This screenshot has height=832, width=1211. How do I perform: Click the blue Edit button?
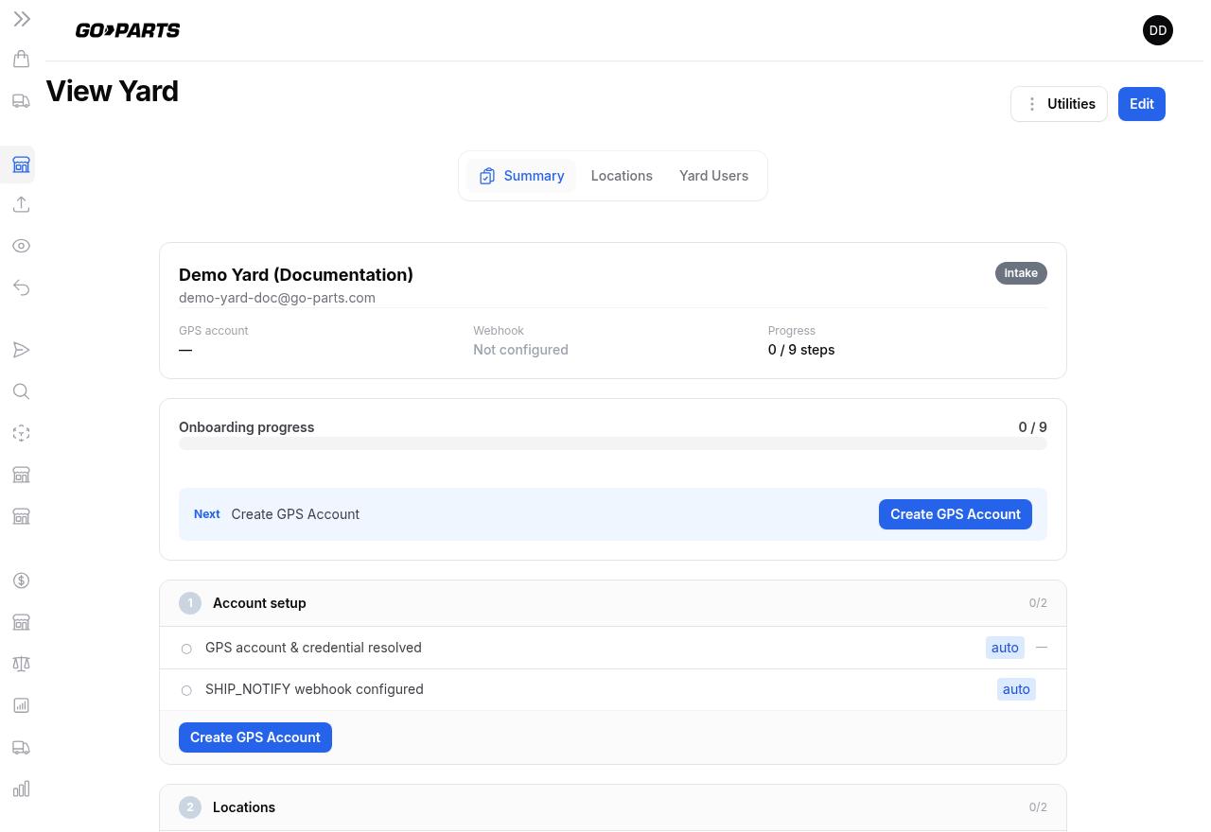tap(1142, 104)
